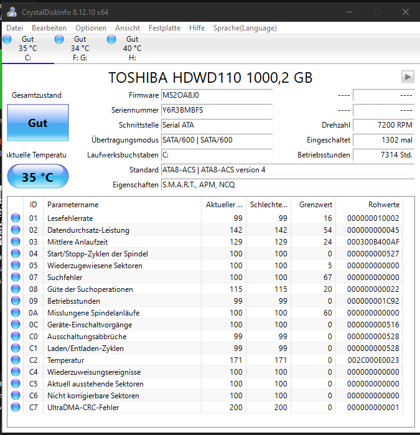420x435 pixels.
Task: Click status icon for Wiederzugewiesene Sektoren row
Action: coord(16,266)
